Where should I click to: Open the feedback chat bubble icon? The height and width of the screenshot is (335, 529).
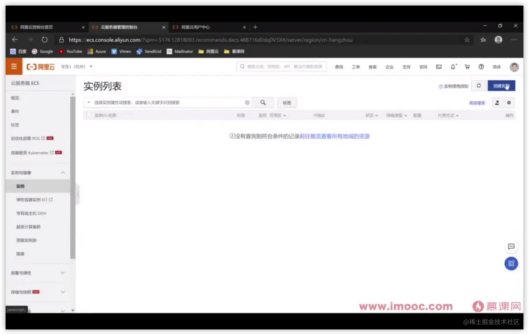coord(511,246)
